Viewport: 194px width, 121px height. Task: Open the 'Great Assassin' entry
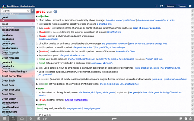[x=17, y=53]
